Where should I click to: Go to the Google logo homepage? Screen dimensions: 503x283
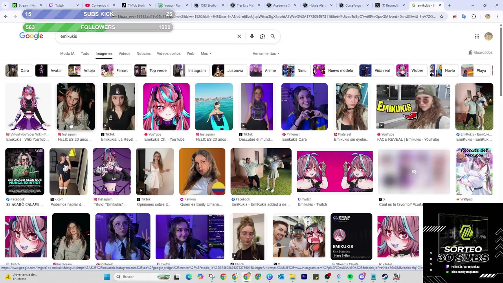(31, 36)
